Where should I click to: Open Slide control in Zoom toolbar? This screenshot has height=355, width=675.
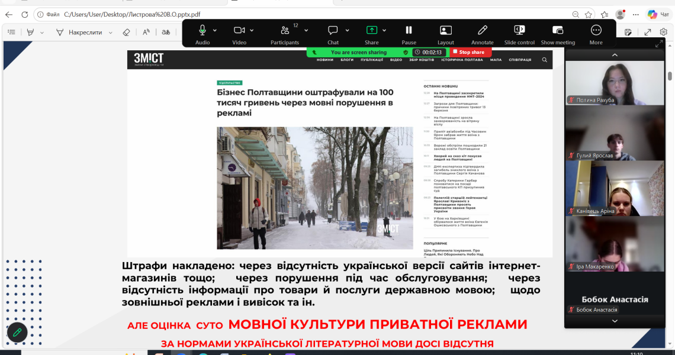click(x=519, y=30)
